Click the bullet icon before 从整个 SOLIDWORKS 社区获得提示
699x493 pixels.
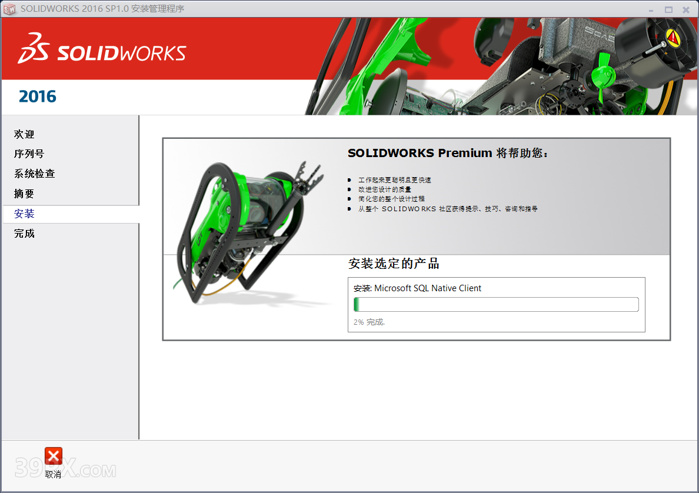click(351, 208)
